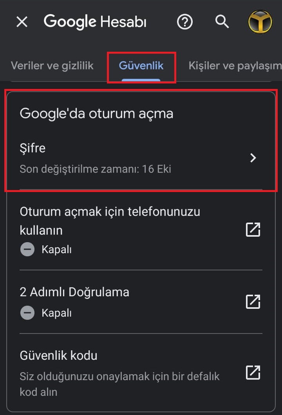The width and height of the screenshot is (282, 415).
Task: Tap the search magnifier icon
Action: point(222,22)
